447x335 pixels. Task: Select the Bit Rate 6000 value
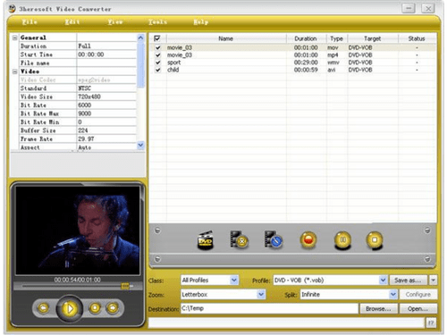point(106,105)
